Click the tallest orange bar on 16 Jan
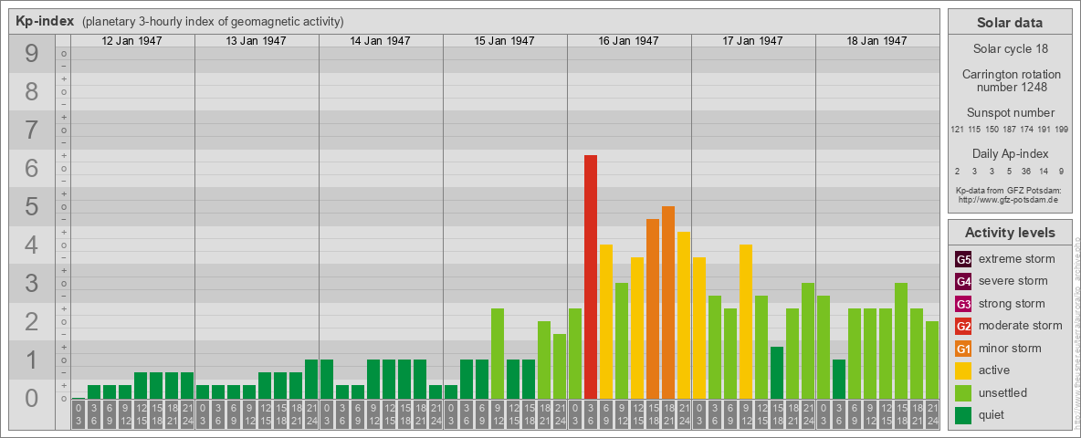Screen dimensions: 1081x438 coord(668,302)
